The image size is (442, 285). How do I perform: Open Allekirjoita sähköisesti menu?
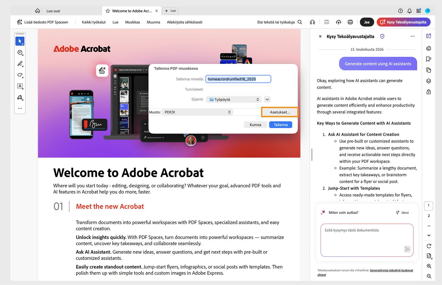[185, 22]
